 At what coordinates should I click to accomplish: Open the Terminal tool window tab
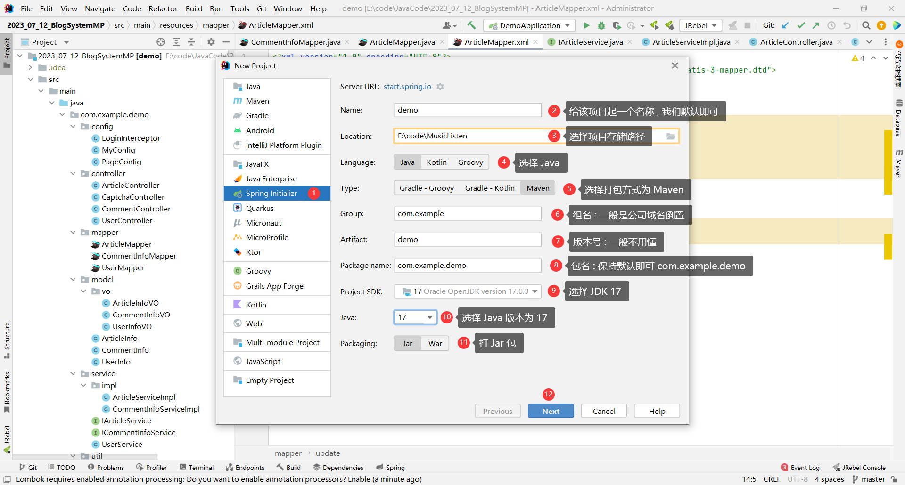(197, 467)
